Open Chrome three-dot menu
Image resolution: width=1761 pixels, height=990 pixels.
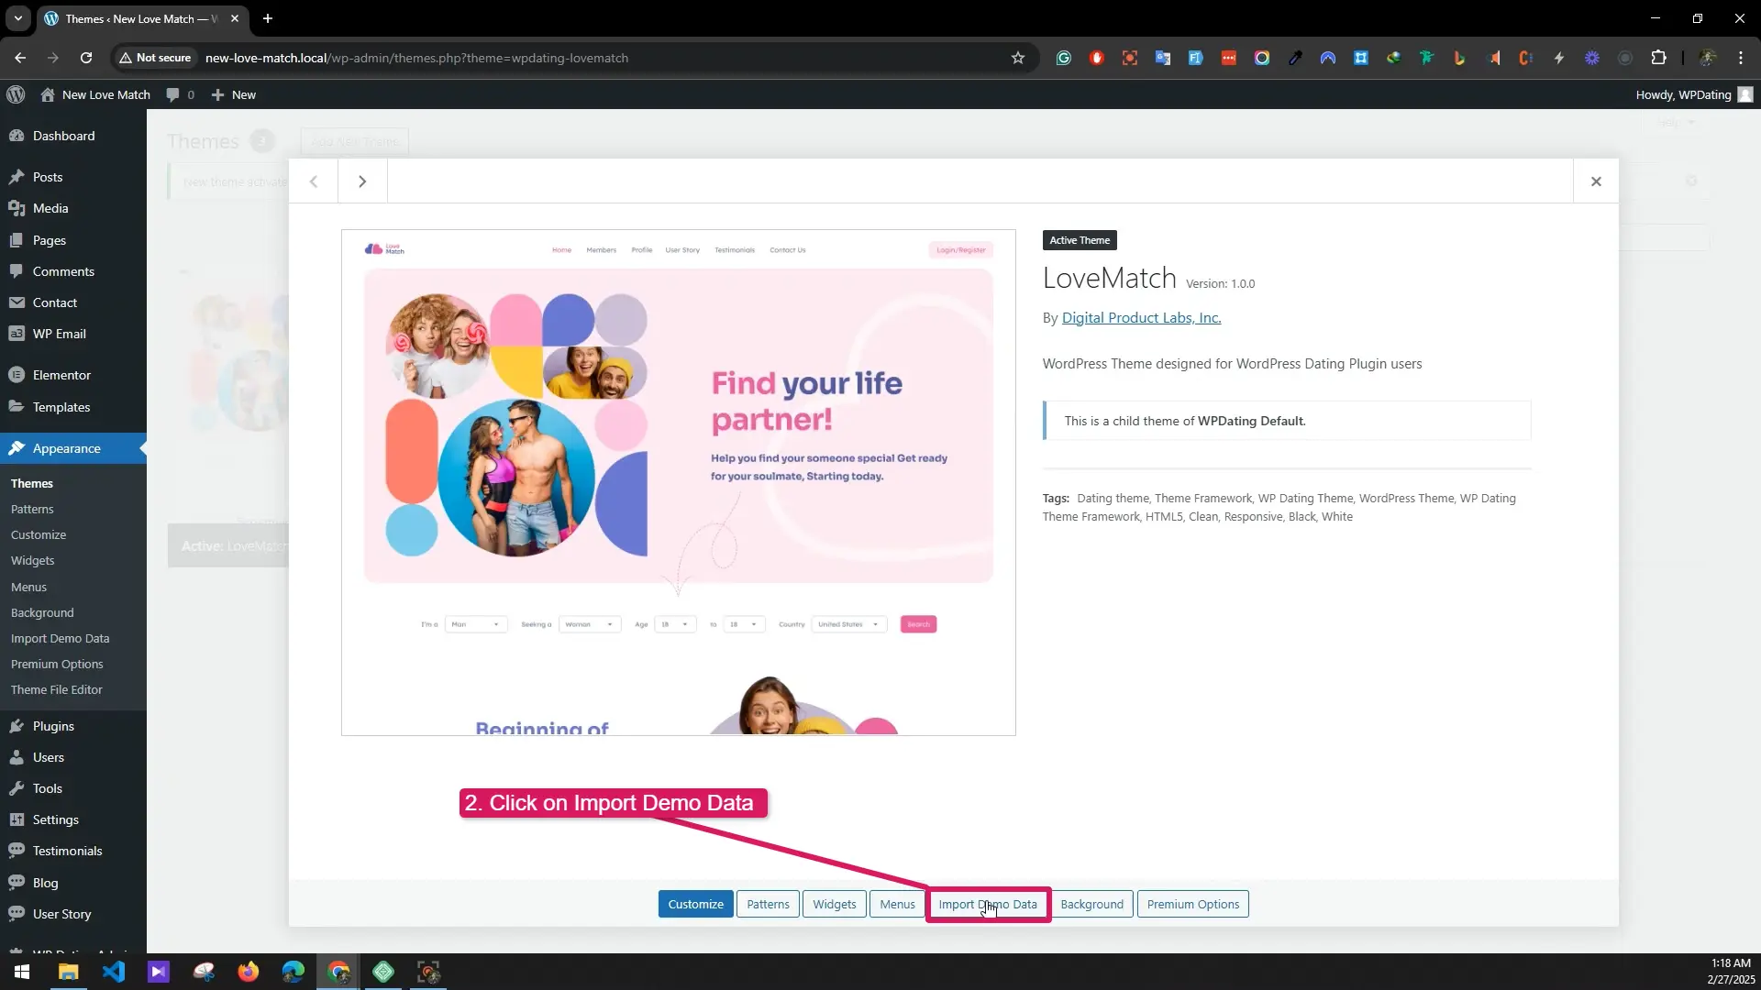coord(1741,58)
